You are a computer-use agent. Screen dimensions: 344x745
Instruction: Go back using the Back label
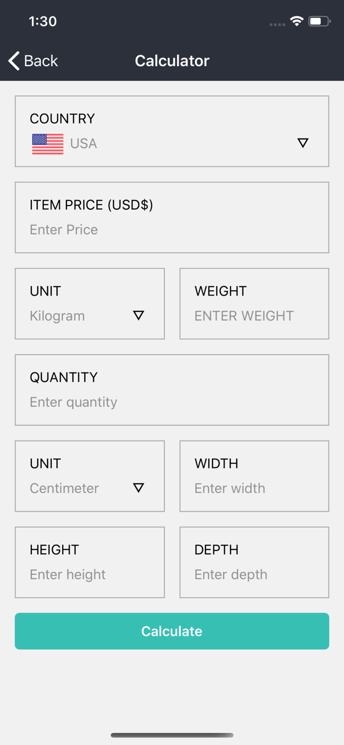tap(41, 61)
